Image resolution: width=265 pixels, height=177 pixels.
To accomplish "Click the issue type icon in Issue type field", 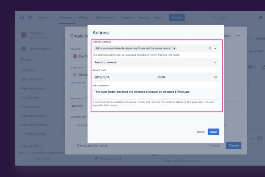I will click(75, 75).
